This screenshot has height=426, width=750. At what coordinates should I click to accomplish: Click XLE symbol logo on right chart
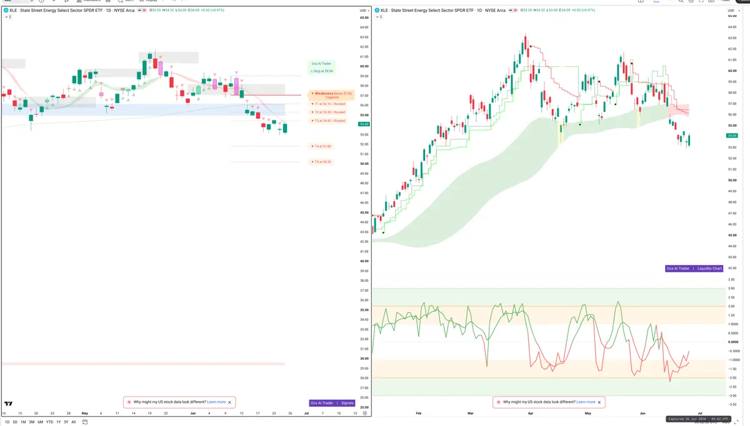pos(376,11)
